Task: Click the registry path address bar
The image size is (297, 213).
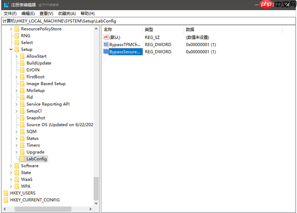Action: (148, 21)
